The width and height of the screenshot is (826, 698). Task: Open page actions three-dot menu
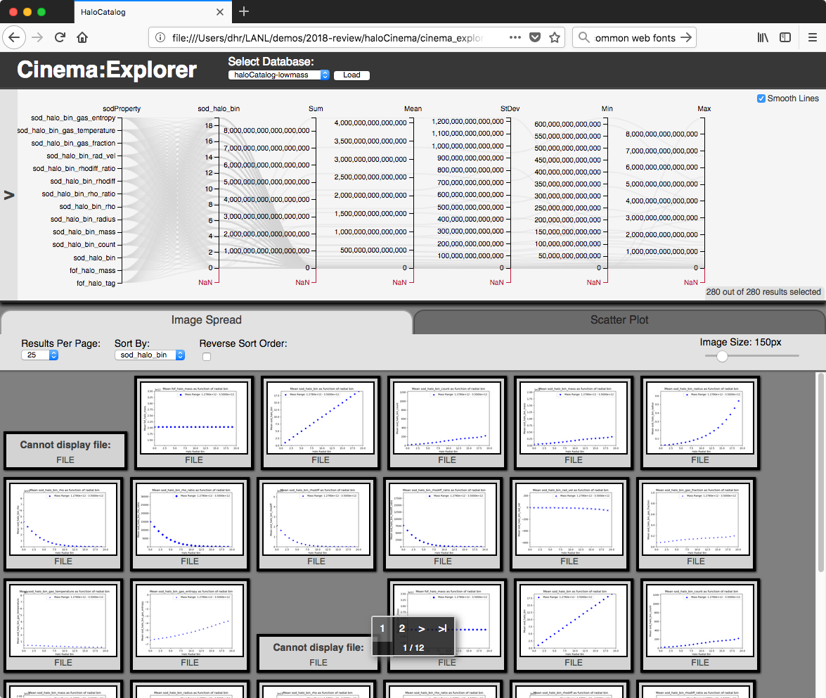[515, 37]
